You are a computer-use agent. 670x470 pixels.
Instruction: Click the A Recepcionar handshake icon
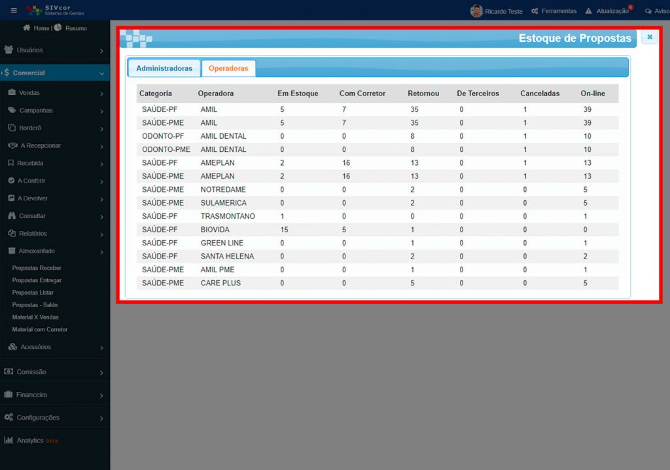pyautogui.click(x=12, y=145)
